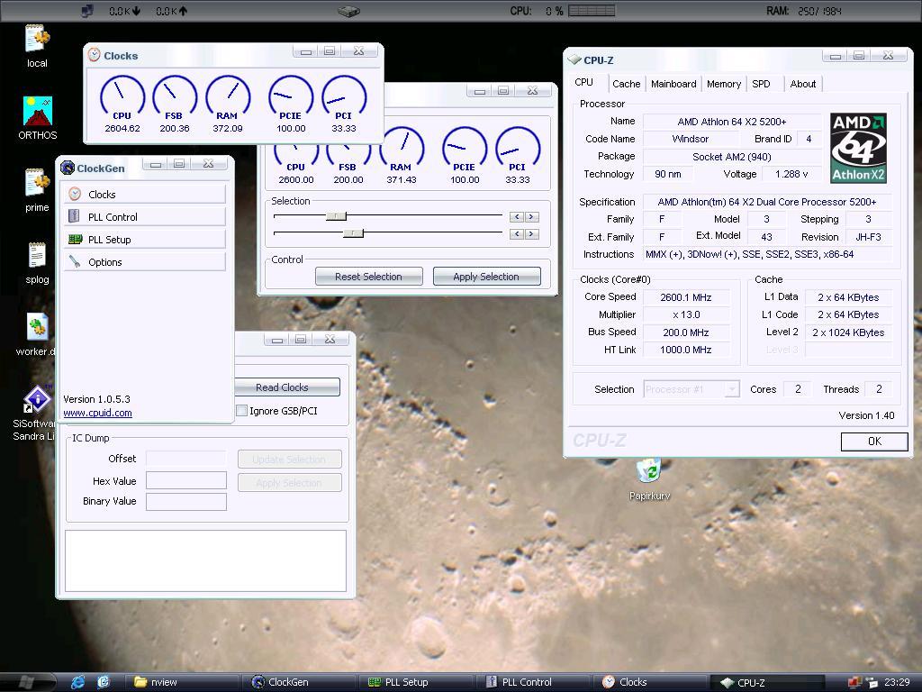Screen dimensions: 922x692
Task: Click the Code Name value Windsor
Action: (x=691, y=139)
